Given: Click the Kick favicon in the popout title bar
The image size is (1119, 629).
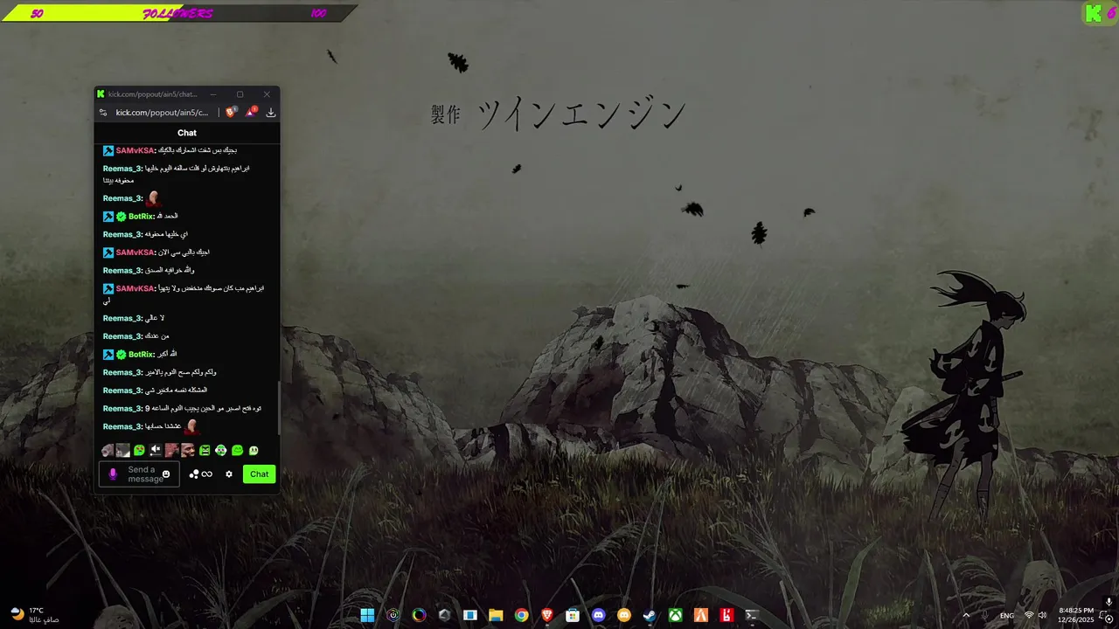Looking at the screenshot, I should [101, 94].
